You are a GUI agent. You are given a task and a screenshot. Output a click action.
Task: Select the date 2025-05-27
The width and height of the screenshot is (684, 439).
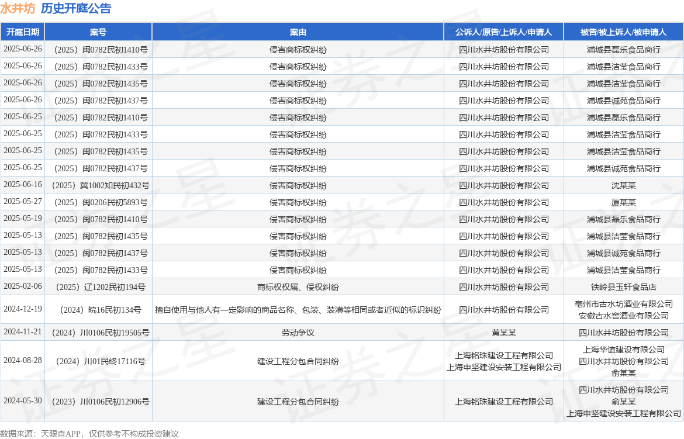23,202
